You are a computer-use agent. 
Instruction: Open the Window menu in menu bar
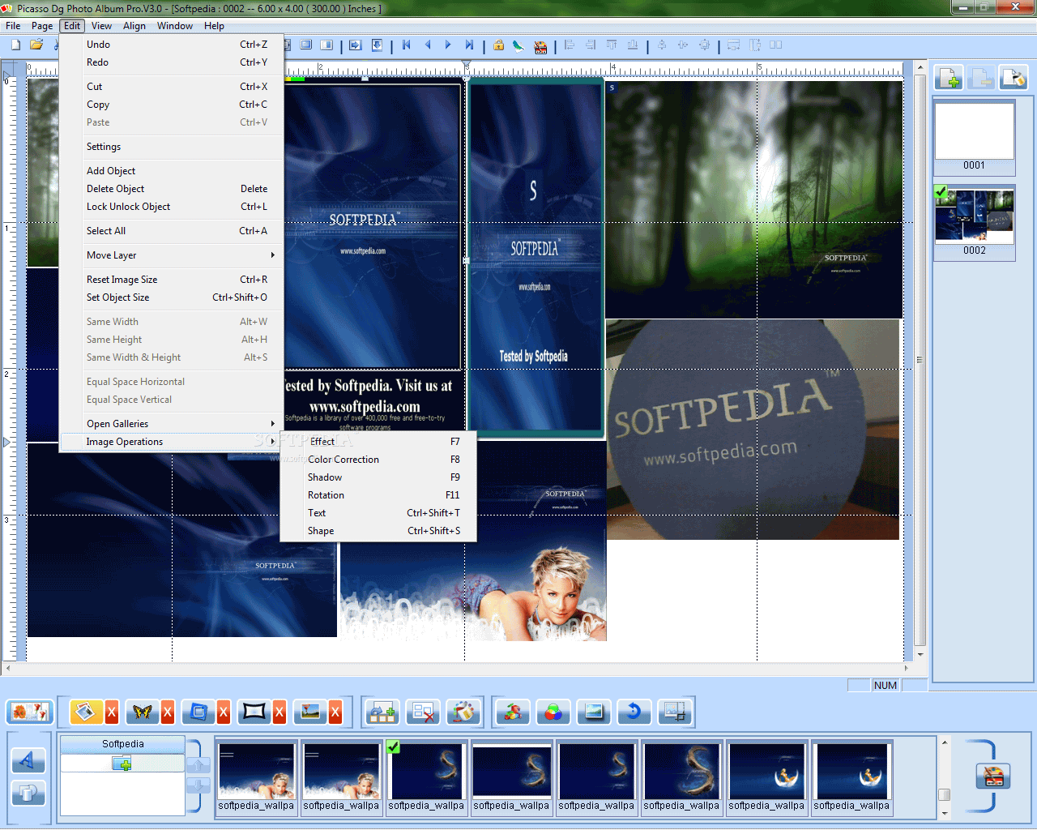(x=175, y=26)
